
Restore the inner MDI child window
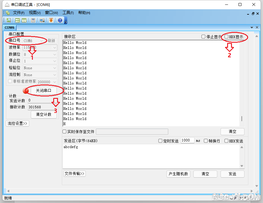click(253, 13)
